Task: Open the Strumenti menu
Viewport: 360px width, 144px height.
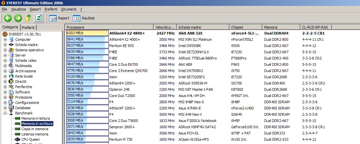Action: tap(69, 10)
